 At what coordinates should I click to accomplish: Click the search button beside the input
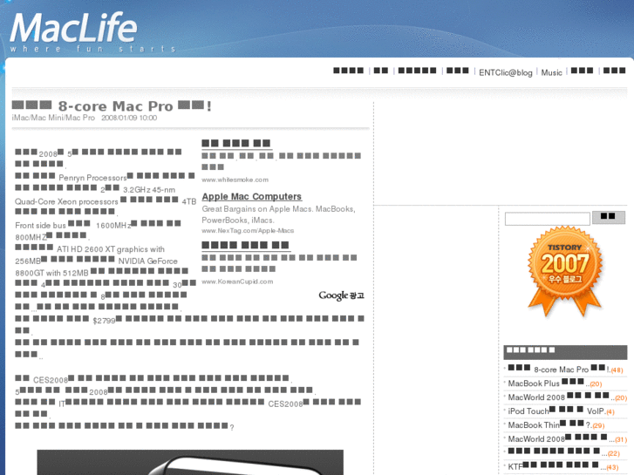pyautogui.click(x=608, y=217)
